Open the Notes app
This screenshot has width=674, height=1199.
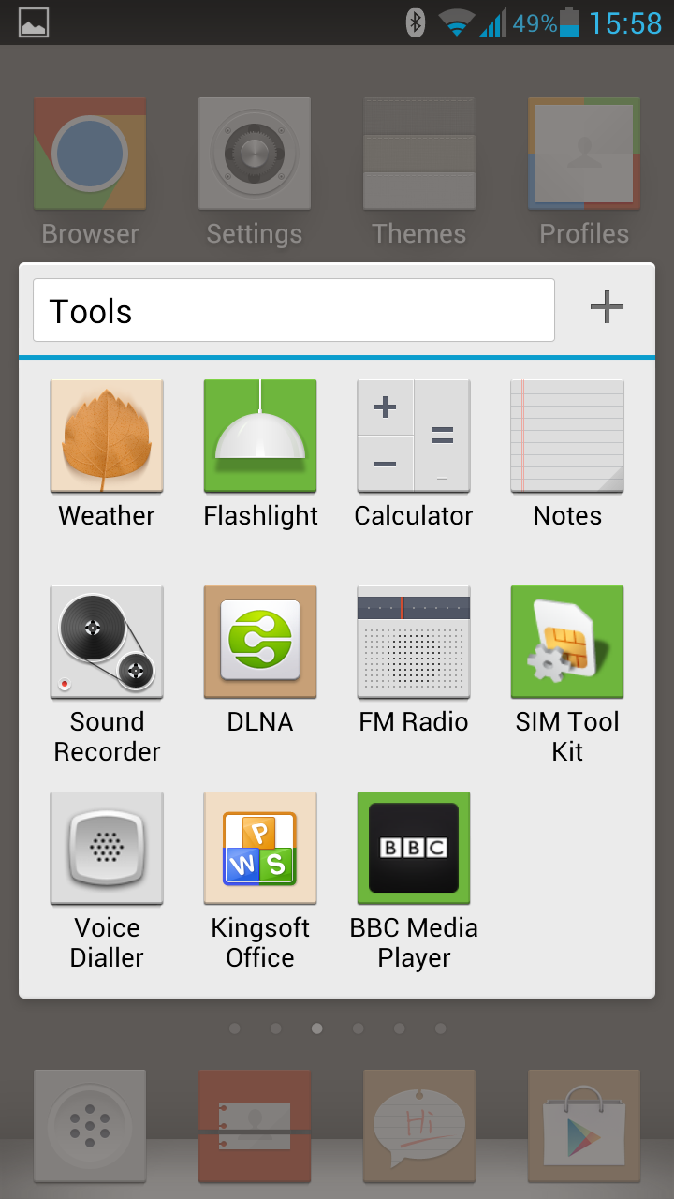(567, 436)
